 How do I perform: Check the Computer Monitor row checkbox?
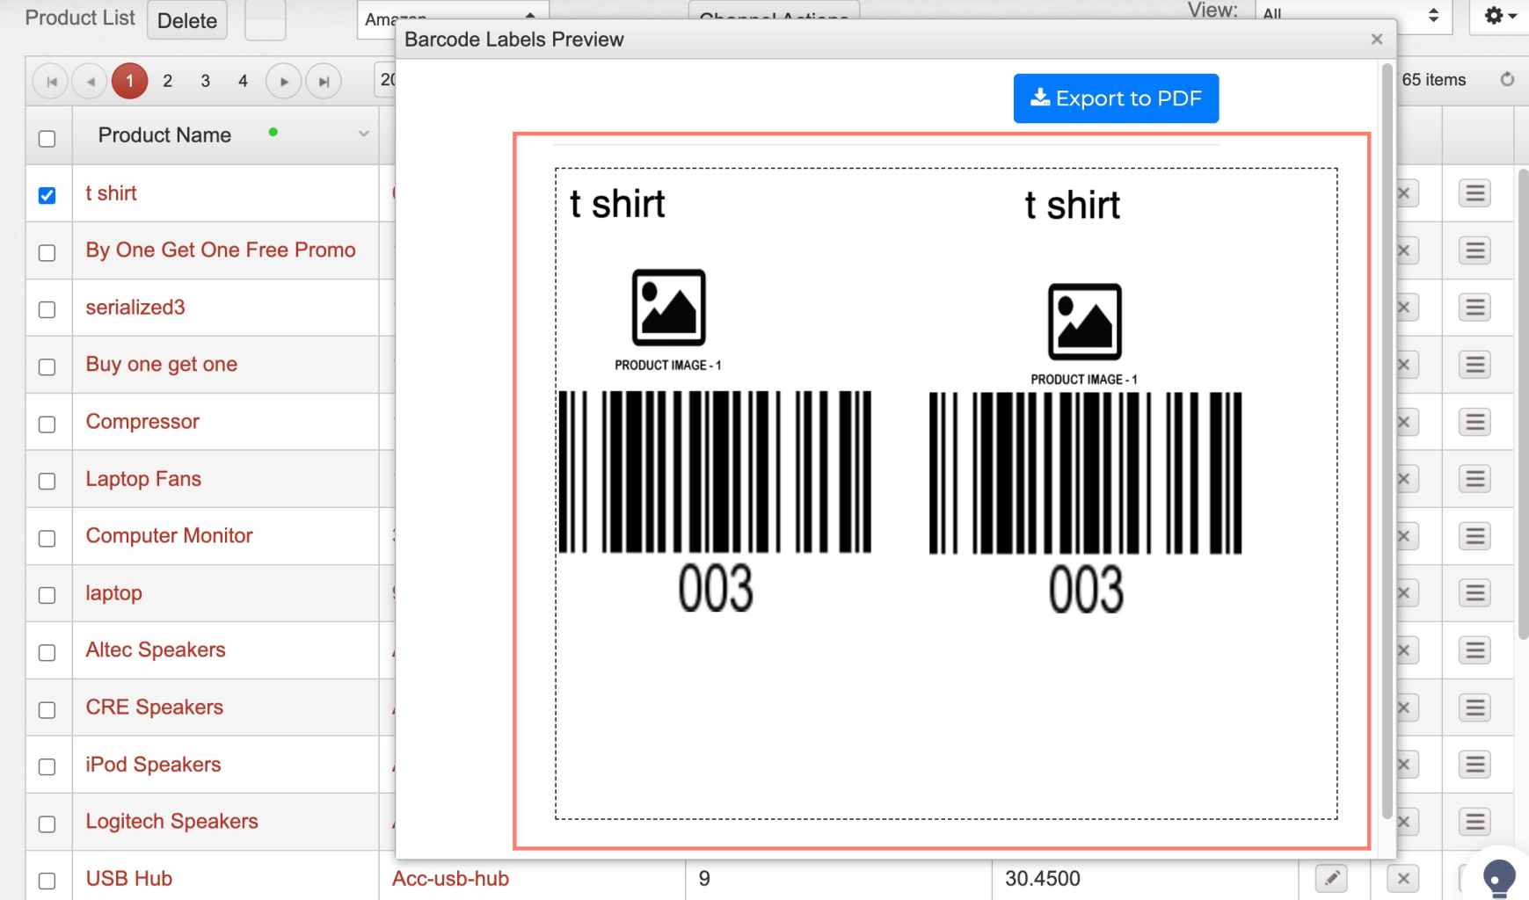[x=47, y=538]
